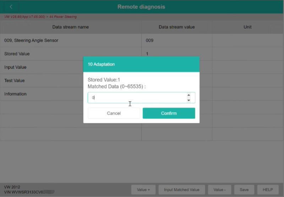Increase matched data with the up arrow
284x197 pixels.
tap(189, 95)
